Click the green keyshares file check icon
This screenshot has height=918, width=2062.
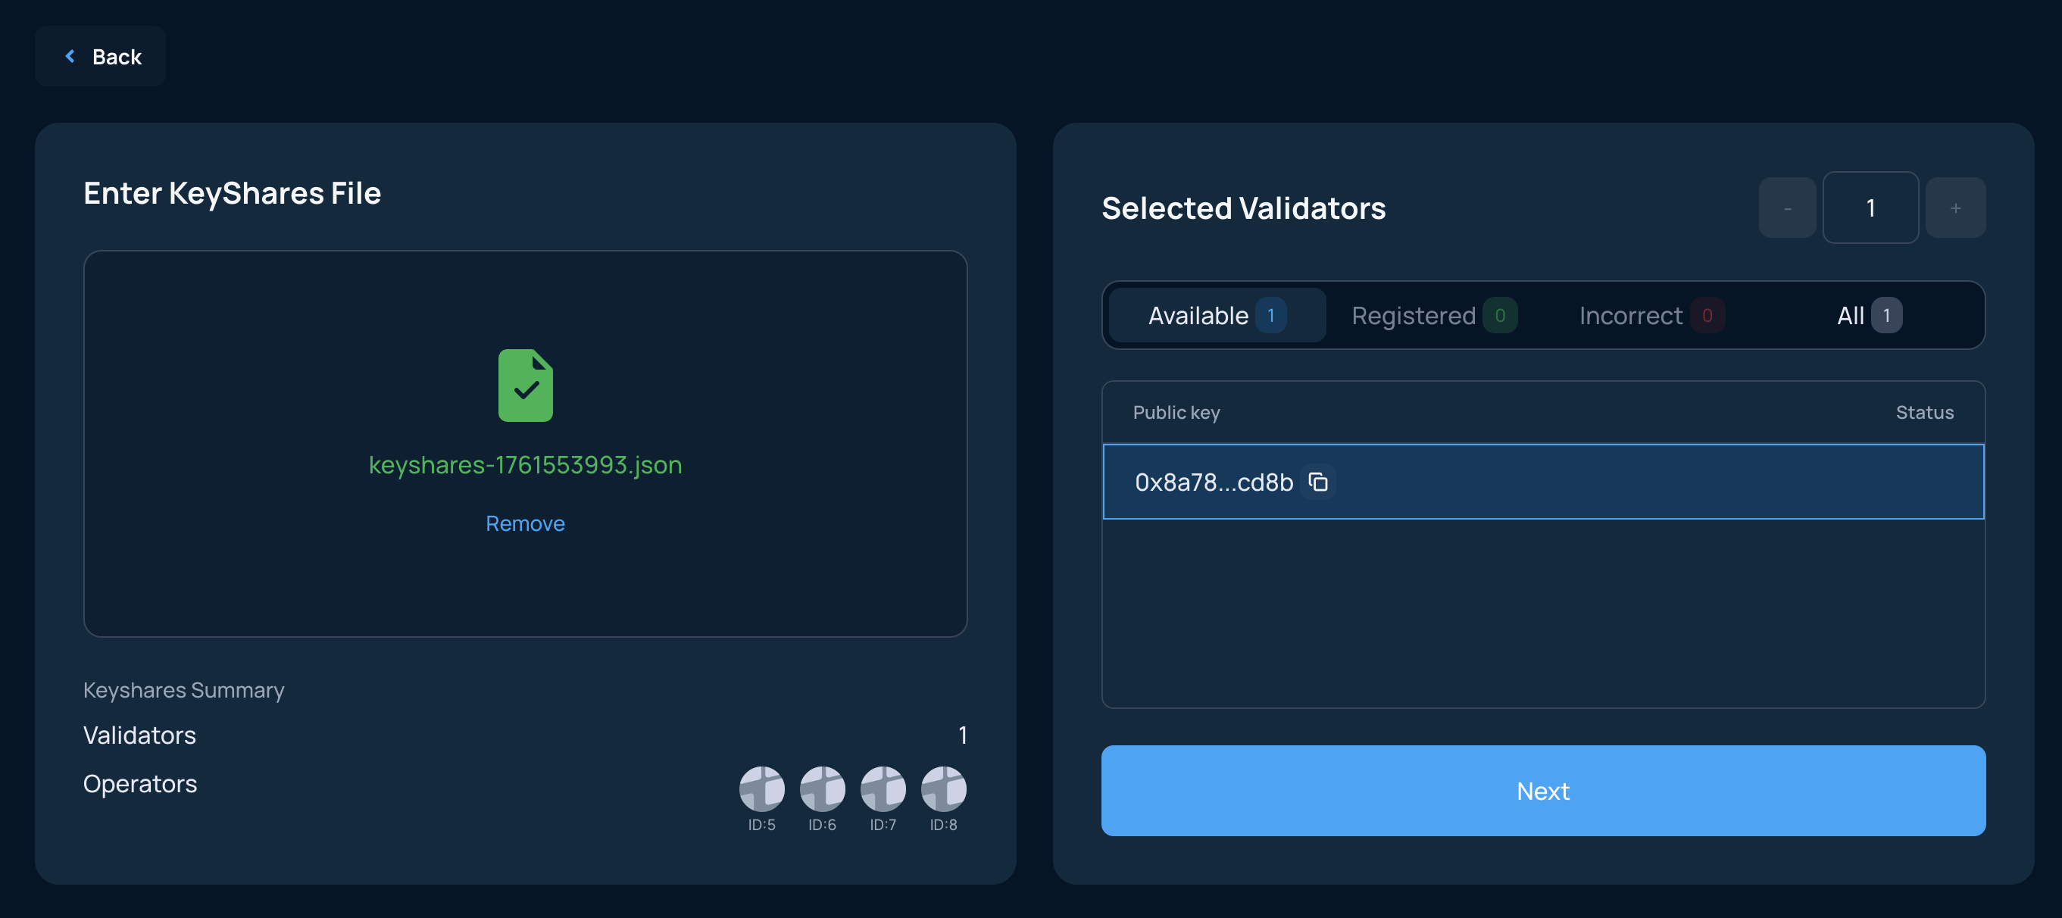point(526,386)
